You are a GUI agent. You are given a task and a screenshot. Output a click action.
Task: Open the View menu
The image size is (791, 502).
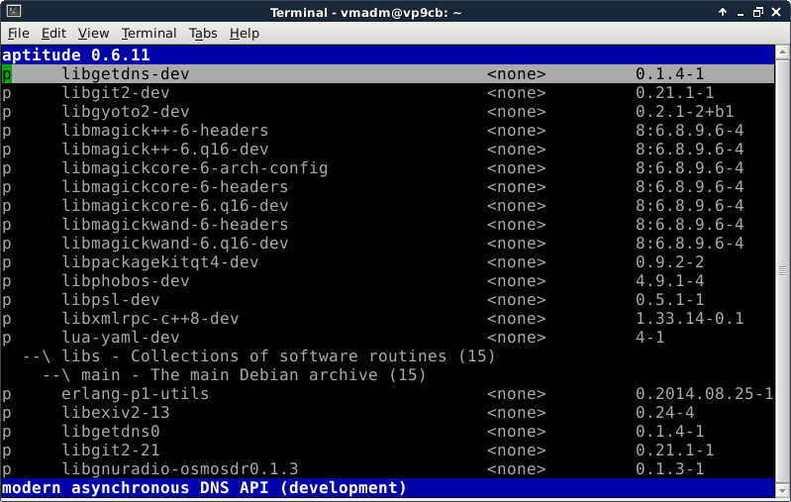coord(93,33)
